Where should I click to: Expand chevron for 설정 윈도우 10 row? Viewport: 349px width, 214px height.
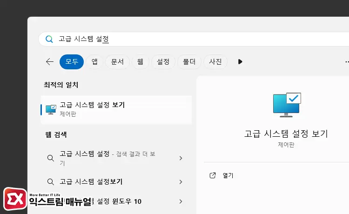point(181,201)
